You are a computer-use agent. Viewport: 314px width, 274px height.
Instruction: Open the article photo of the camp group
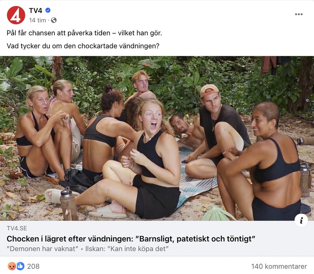click(157, 138)
